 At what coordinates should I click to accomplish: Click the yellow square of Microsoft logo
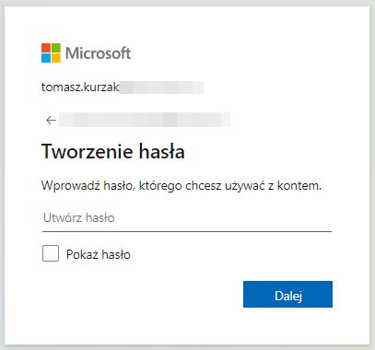pyautogui.click(x=56, y=58)
